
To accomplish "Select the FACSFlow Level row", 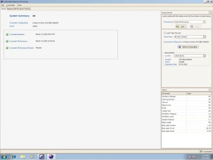I will [186, 117].
